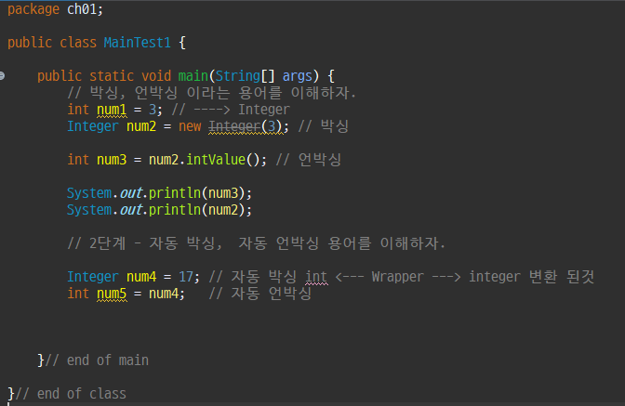625x406 pixels.
Task: Click the first comment line about 박싱, 언박싱
Action: click(211, 93)
